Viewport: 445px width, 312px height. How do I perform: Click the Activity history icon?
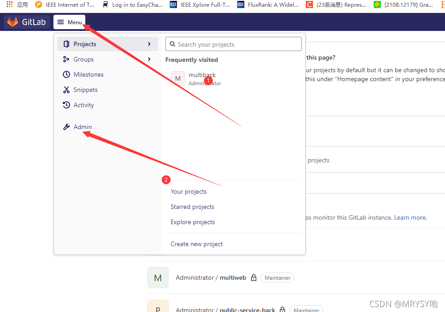(x=66, y=105)
